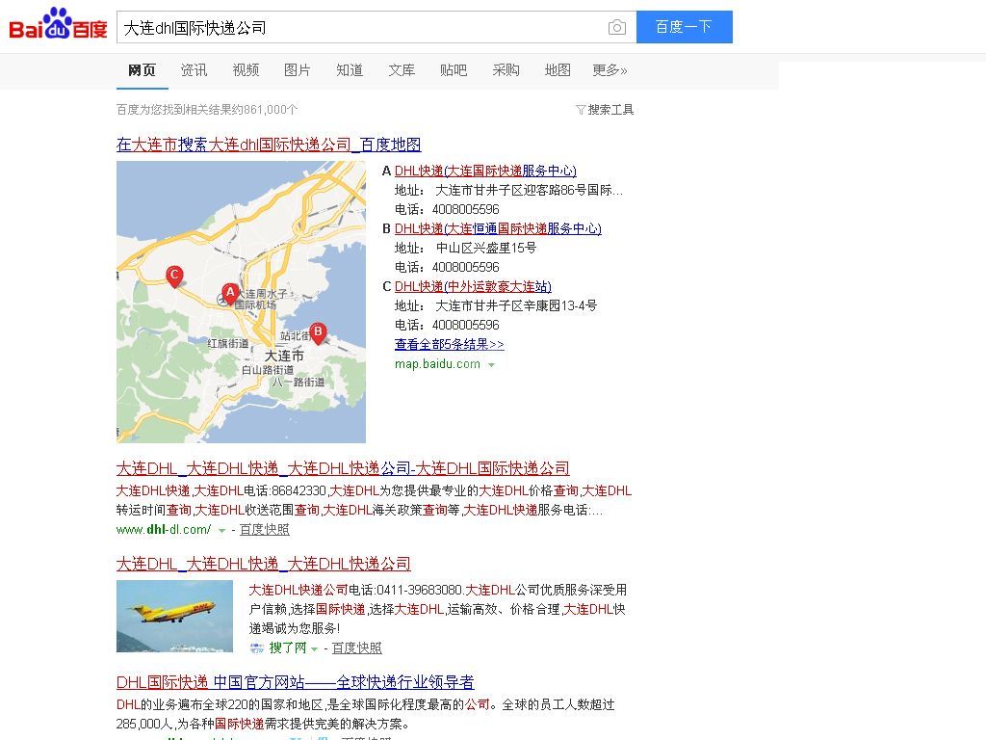Switch to the 知道 tab
Viewport: 986px width, 740px height.
click(350, 70)
